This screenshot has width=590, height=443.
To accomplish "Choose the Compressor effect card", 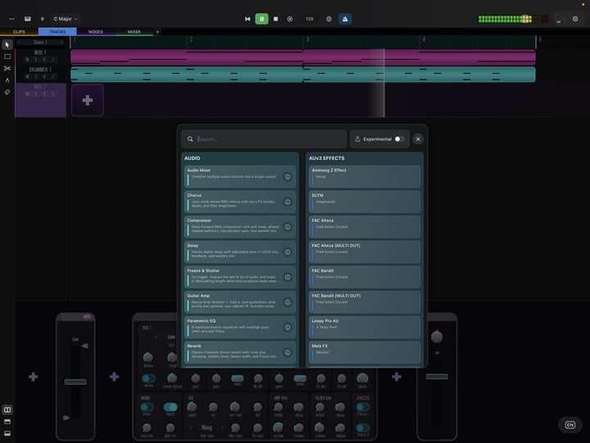I will (240, 227).
